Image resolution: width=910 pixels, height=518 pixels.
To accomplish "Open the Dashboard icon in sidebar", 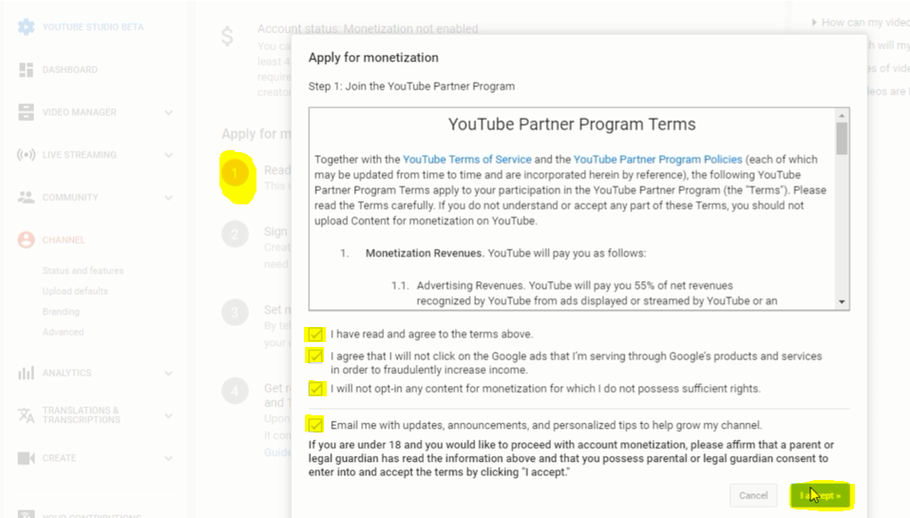I will [x=26, y=69].
